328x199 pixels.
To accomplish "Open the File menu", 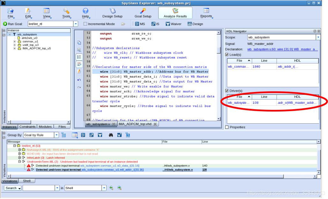I will [x=11, y=13].
